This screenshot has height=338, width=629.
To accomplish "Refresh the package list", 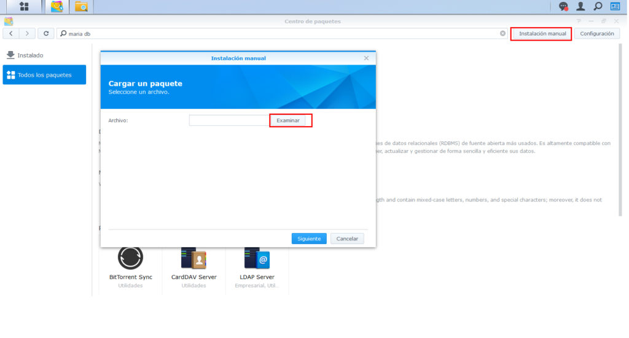I will (46, 34).
